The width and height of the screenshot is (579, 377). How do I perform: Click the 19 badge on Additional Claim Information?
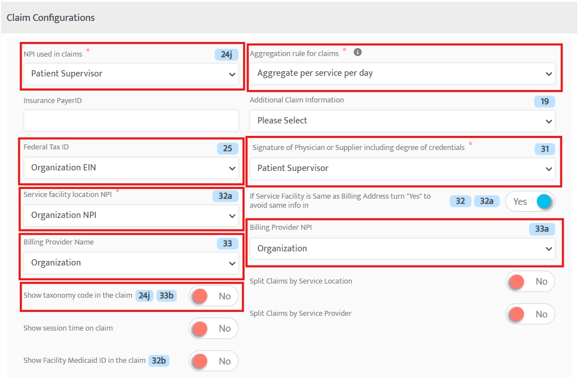[x=544, y=101]
